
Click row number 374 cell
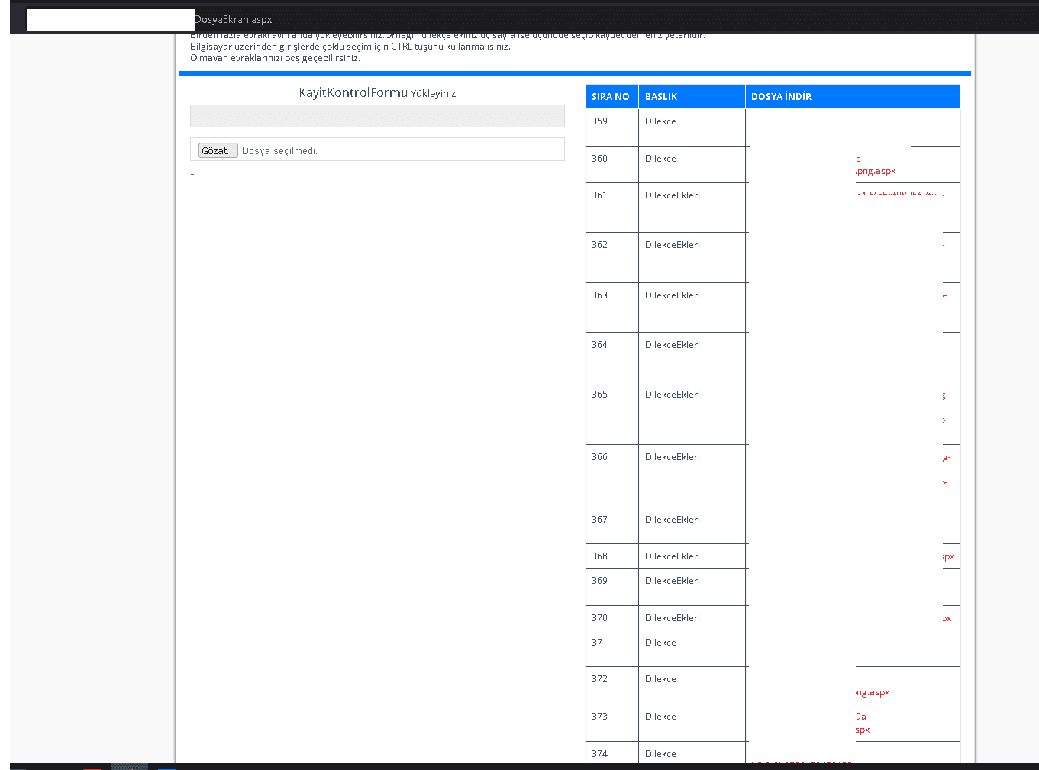(x=600, y=754)
